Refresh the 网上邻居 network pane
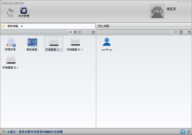192x135 pixels. (189, 32)
